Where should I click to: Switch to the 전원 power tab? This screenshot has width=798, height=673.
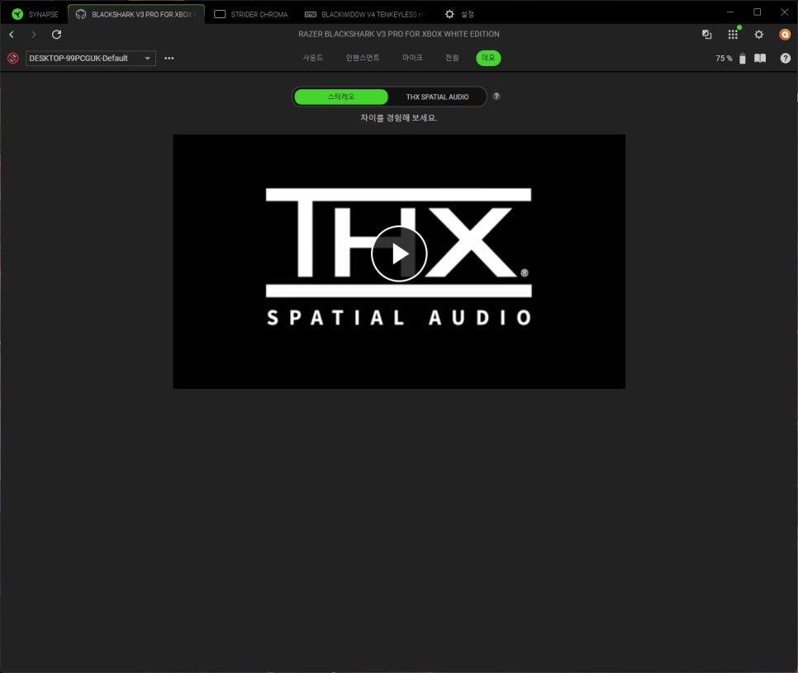click(452, 59)
